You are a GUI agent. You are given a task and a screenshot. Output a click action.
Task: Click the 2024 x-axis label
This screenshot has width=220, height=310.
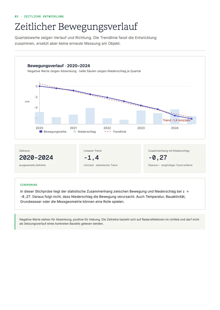(x=175, y=128)
